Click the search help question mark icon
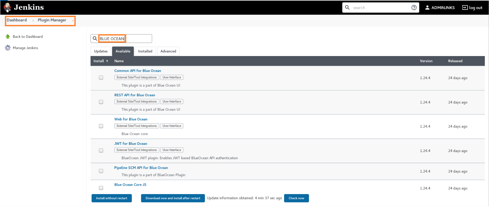The width and height of the screenshot is (489, 206). [x=414, y=8]
